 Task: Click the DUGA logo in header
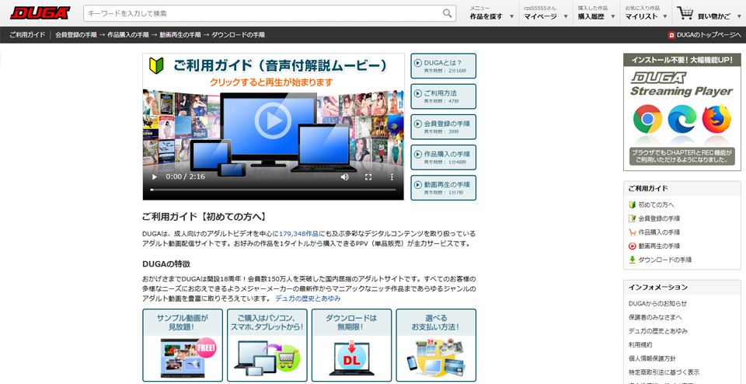[x=40, y=13]
